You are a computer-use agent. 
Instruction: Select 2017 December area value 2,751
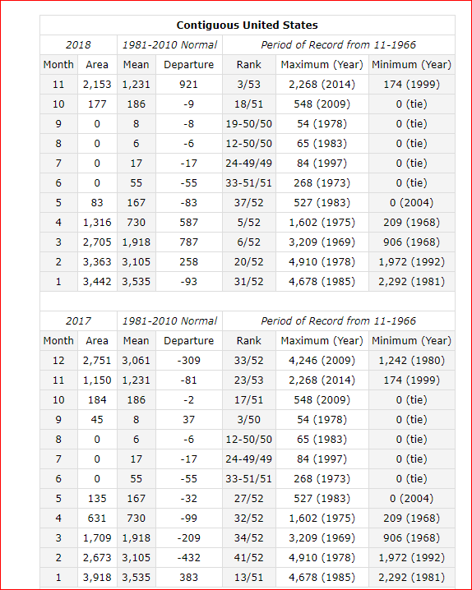[97, 361]
